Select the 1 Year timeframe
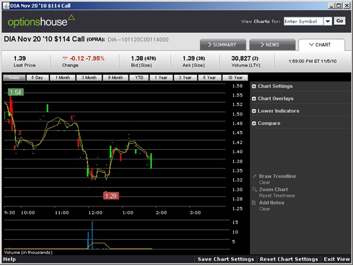 [x=161, y=78]
